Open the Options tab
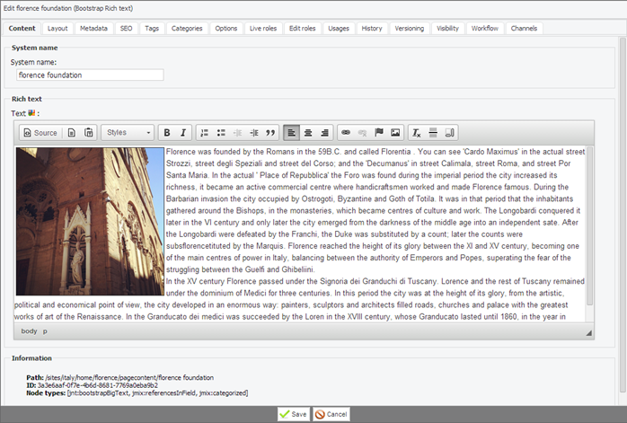This screenshot has width=627, height=423. coord(226,29)
